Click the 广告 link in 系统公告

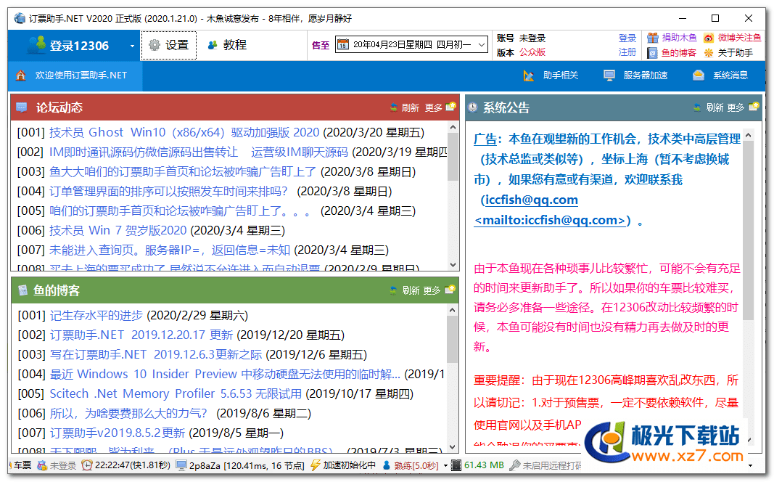coord(485,139)
